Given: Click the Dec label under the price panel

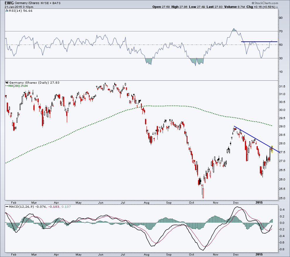Looking at the screenshot, I should pos(236,203).
